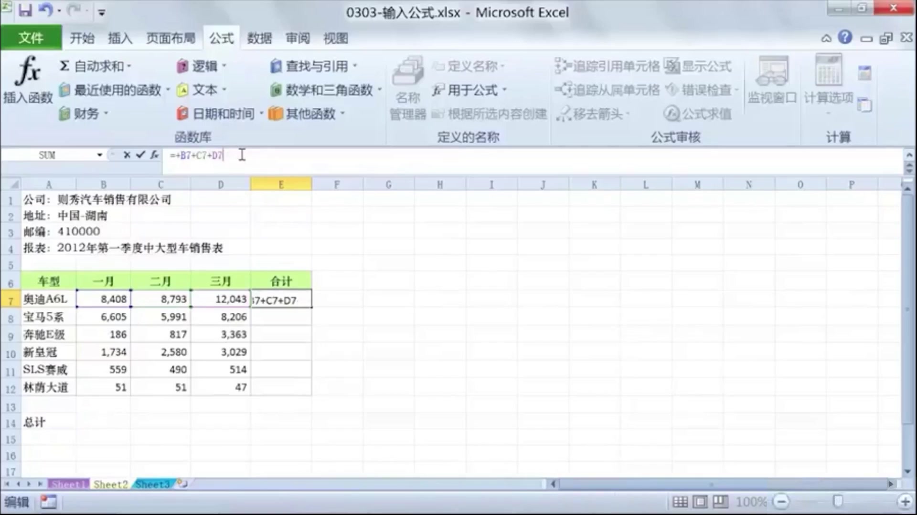Open the More Functions (其他函数) menu

click(307, 113)
